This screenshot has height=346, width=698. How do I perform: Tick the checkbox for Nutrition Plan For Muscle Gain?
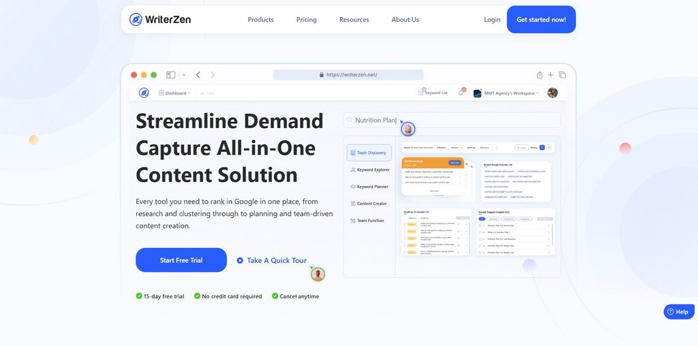tap(480, 225)
